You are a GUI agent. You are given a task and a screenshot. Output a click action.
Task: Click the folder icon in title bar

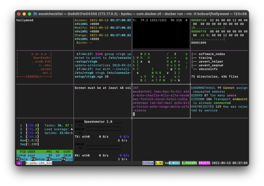pyautogui.click(x=35, y=14)
